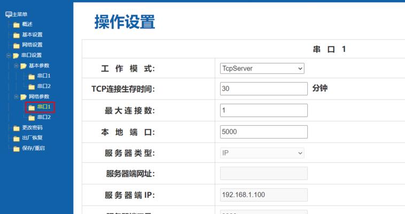Click the 分钟 unit label
The height and width of the screenshot is (214, 405).
pos(320,88)
